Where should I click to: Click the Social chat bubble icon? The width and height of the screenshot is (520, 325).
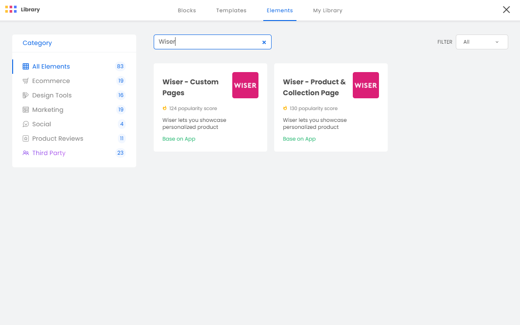(x=25, y=124)
